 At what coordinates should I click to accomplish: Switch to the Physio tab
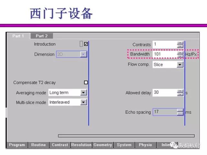tap(146, 145)
